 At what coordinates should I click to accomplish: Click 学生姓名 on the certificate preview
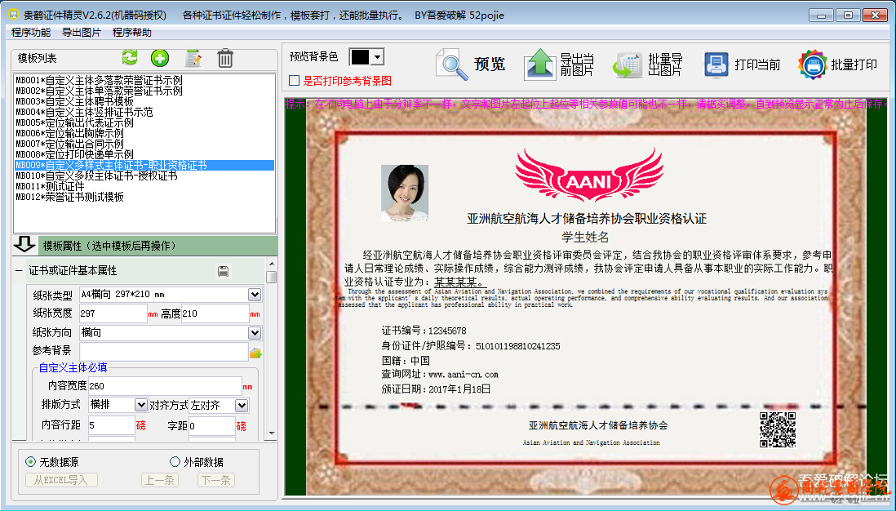[x=585, y=237]
